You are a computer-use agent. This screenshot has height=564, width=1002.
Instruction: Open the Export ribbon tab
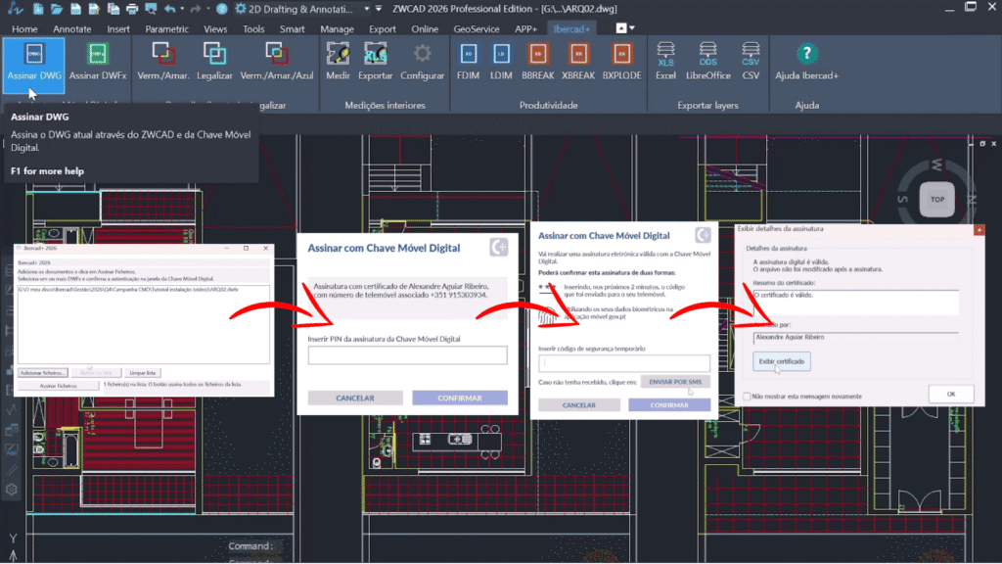383,28
